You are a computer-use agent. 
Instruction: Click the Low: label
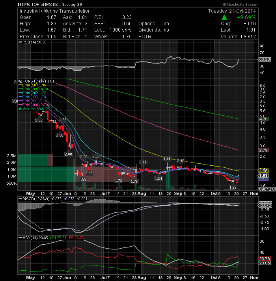point(25,30)
